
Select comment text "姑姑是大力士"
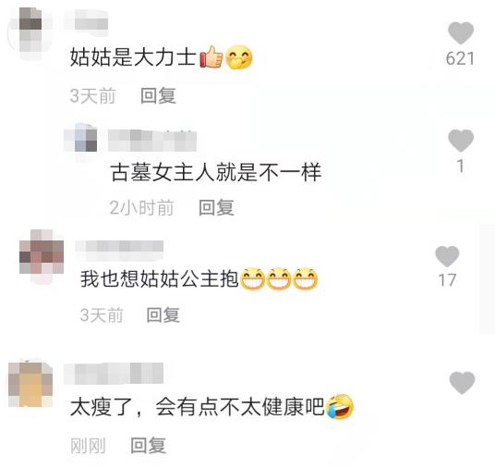[x=133, y=57]
